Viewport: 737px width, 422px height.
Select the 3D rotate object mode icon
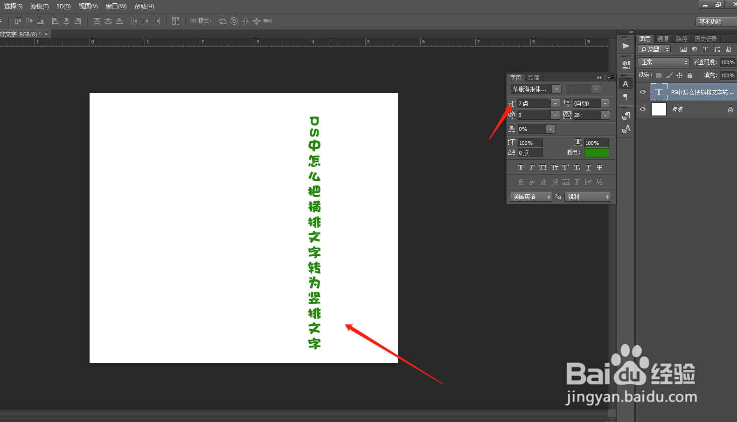223,21
